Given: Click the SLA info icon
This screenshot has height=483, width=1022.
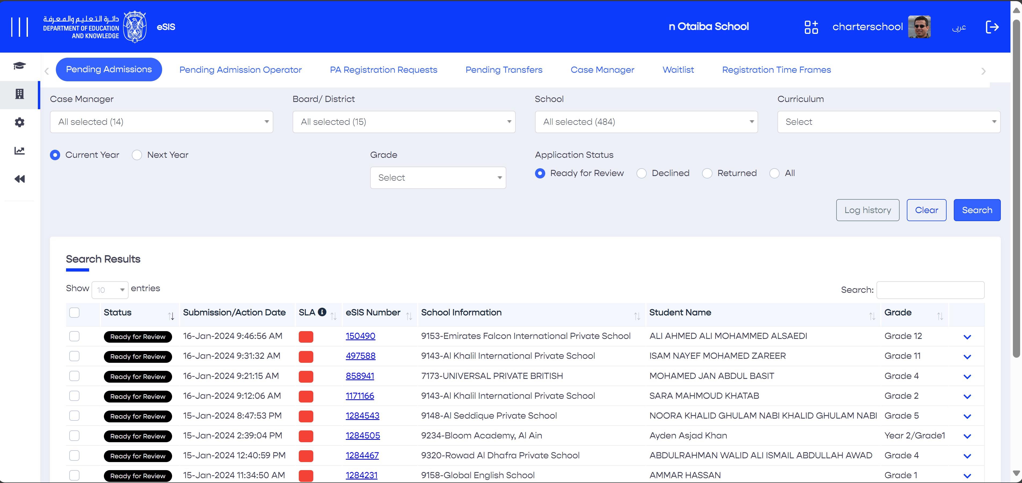Looking at the screenshot, I should click(x=322, y=312).
